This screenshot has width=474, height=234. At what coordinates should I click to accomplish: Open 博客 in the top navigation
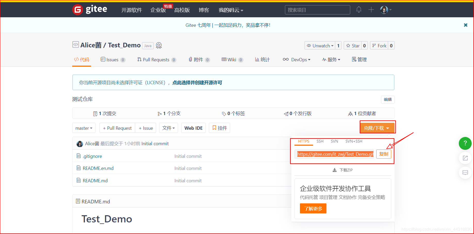coord(204,10)
